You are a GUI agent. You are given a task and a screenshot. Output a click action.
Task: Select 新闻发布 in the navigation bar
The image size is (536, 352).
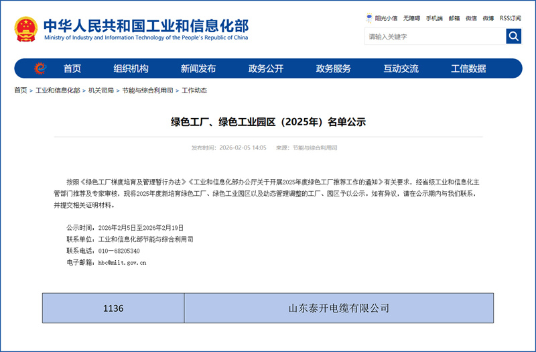(x=198, y=68)
